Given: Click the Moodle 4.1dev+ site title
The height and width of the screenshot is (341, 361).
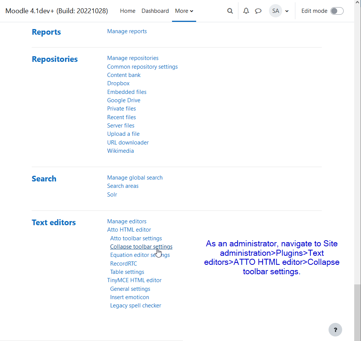Looking at the screenshot, I should (57, 11).
